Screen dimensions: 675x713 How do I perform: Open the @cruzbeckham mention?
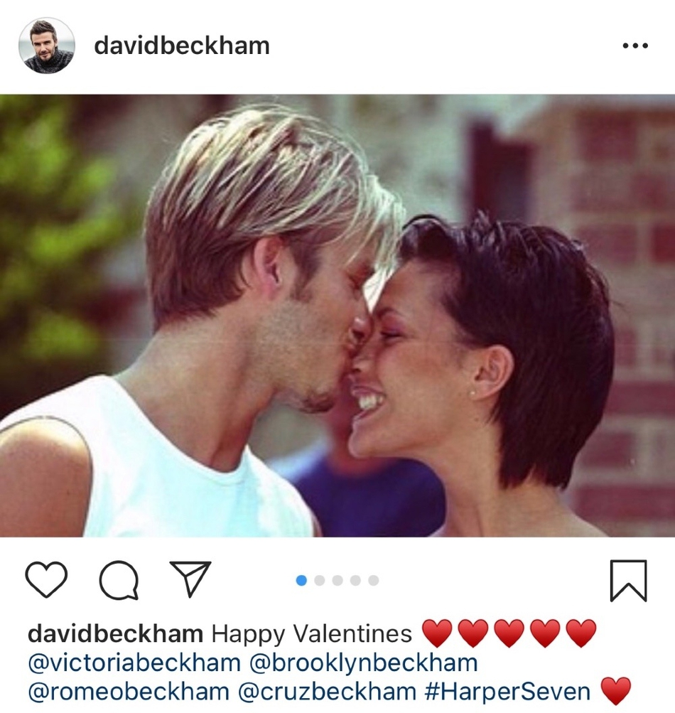pyautogui.click(x=328, y=692)
